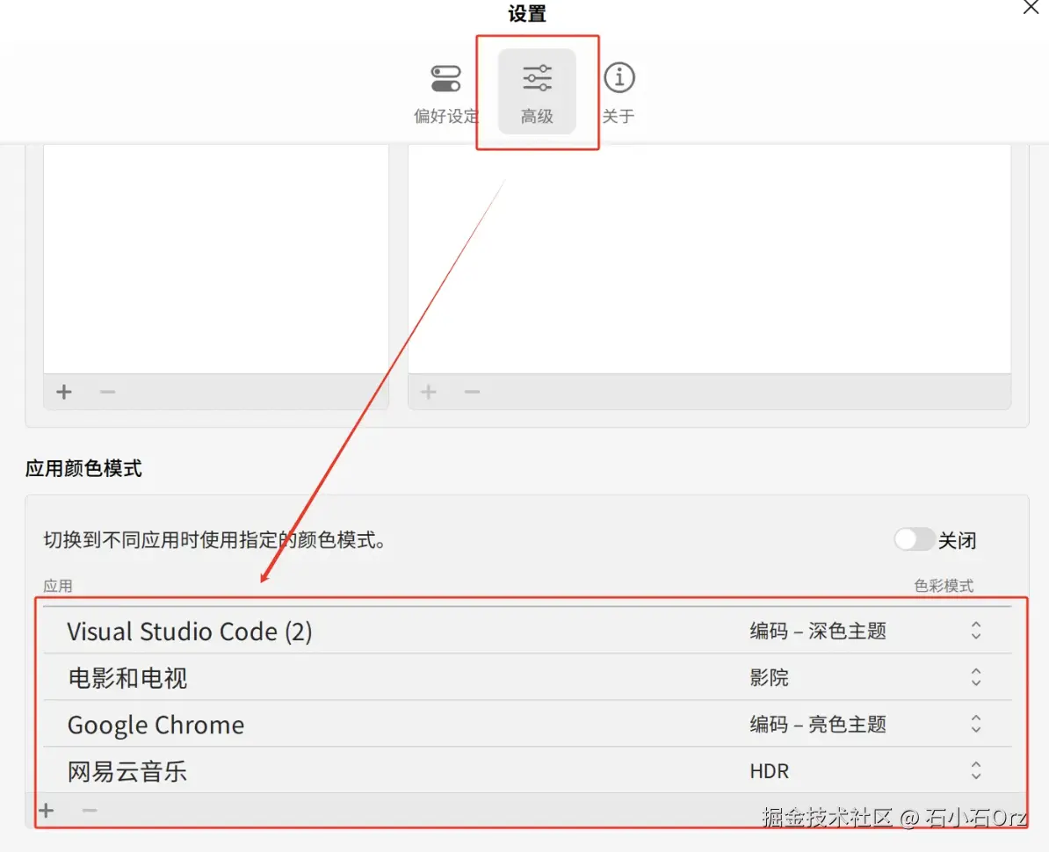Open the 关于 about tab
Image resolution: width=1049 pixels, height=852 pixels.
619,92
